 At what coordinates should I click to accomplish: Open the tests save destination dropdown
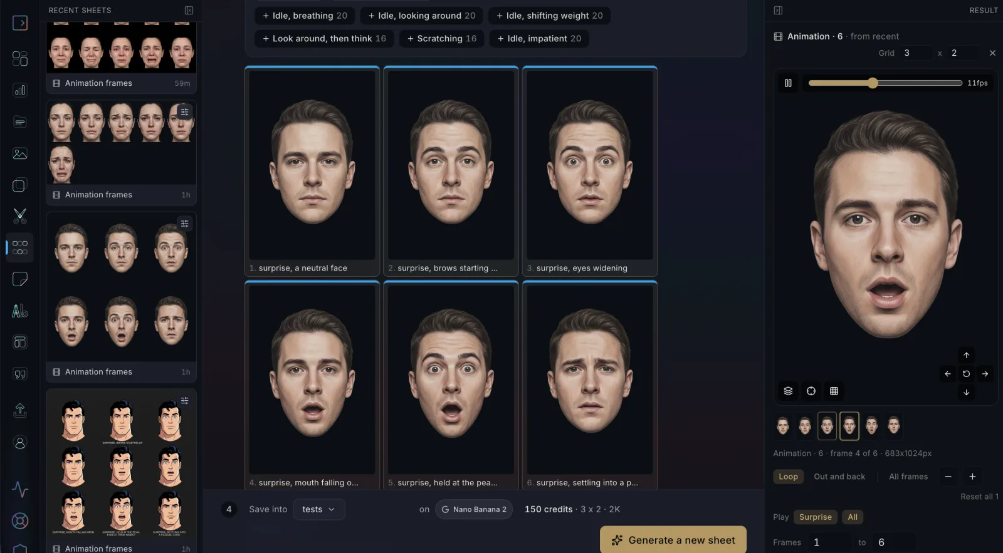coord(318,509)
